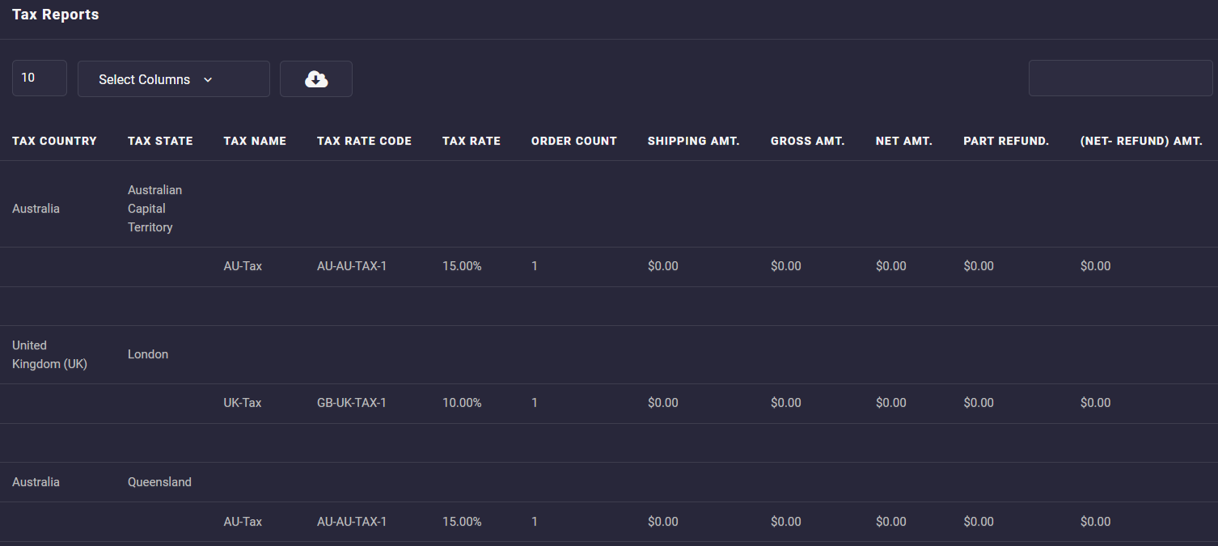Click the search input box

tap(1119, 78)
